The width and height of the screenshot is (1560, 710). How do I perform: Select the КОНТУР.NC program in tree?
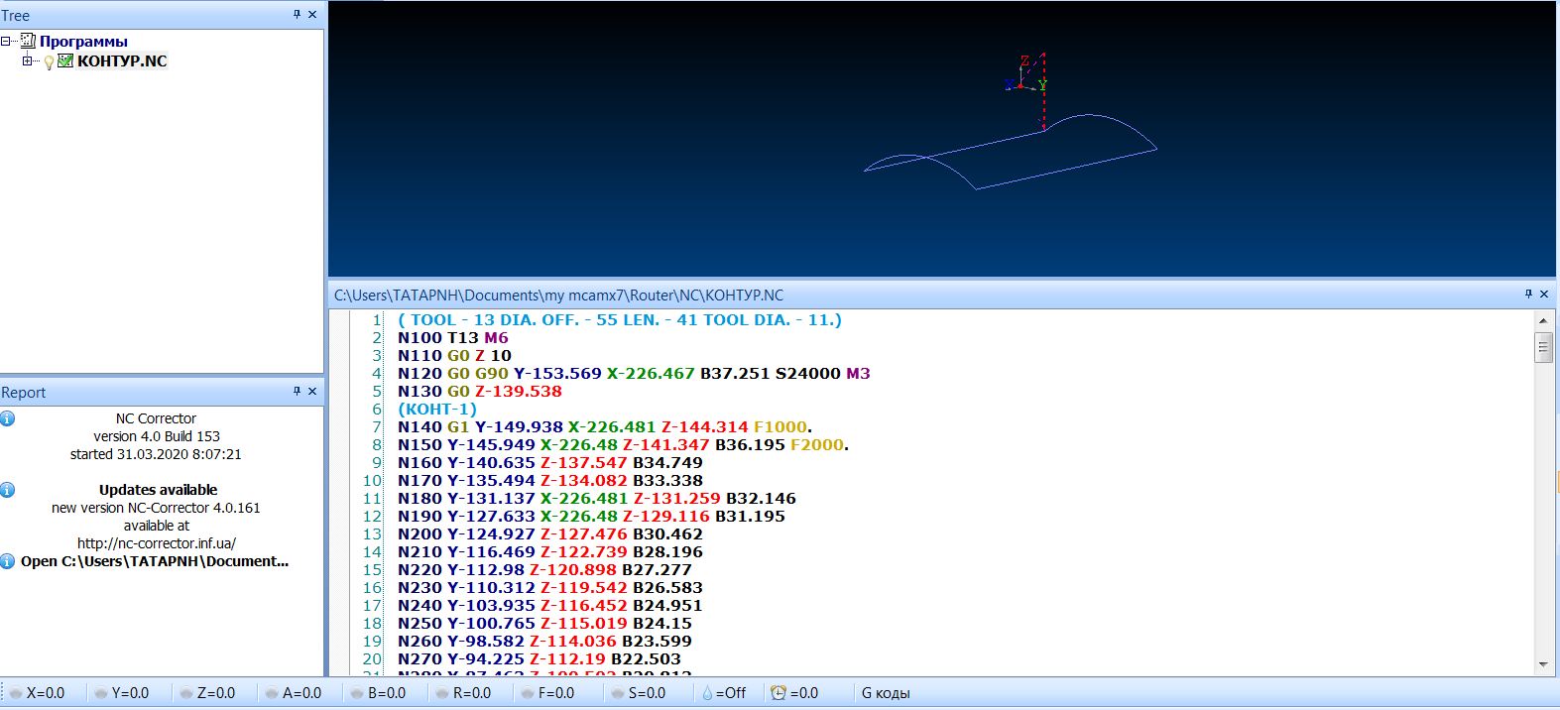point(122,60)
